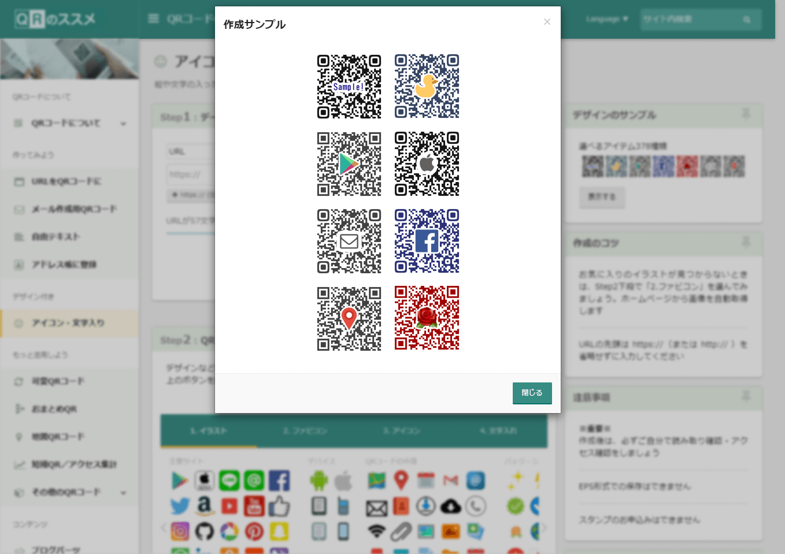Pin the 作成のコツ panel
The height and width of the screenshot is (554, 785).
tap(746, 241)
